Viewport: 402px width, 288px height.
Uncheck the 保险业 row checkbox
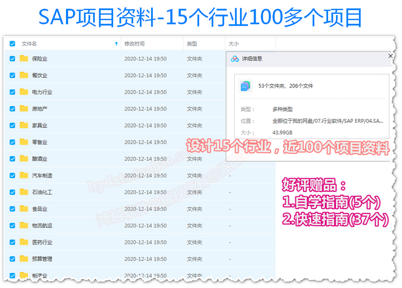click(12, 59)
